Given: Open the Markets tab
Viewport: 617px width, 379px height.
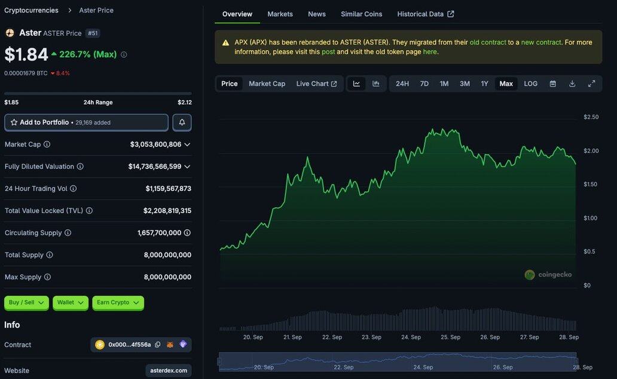Looking at the screenshot, I should click(280, 14).
